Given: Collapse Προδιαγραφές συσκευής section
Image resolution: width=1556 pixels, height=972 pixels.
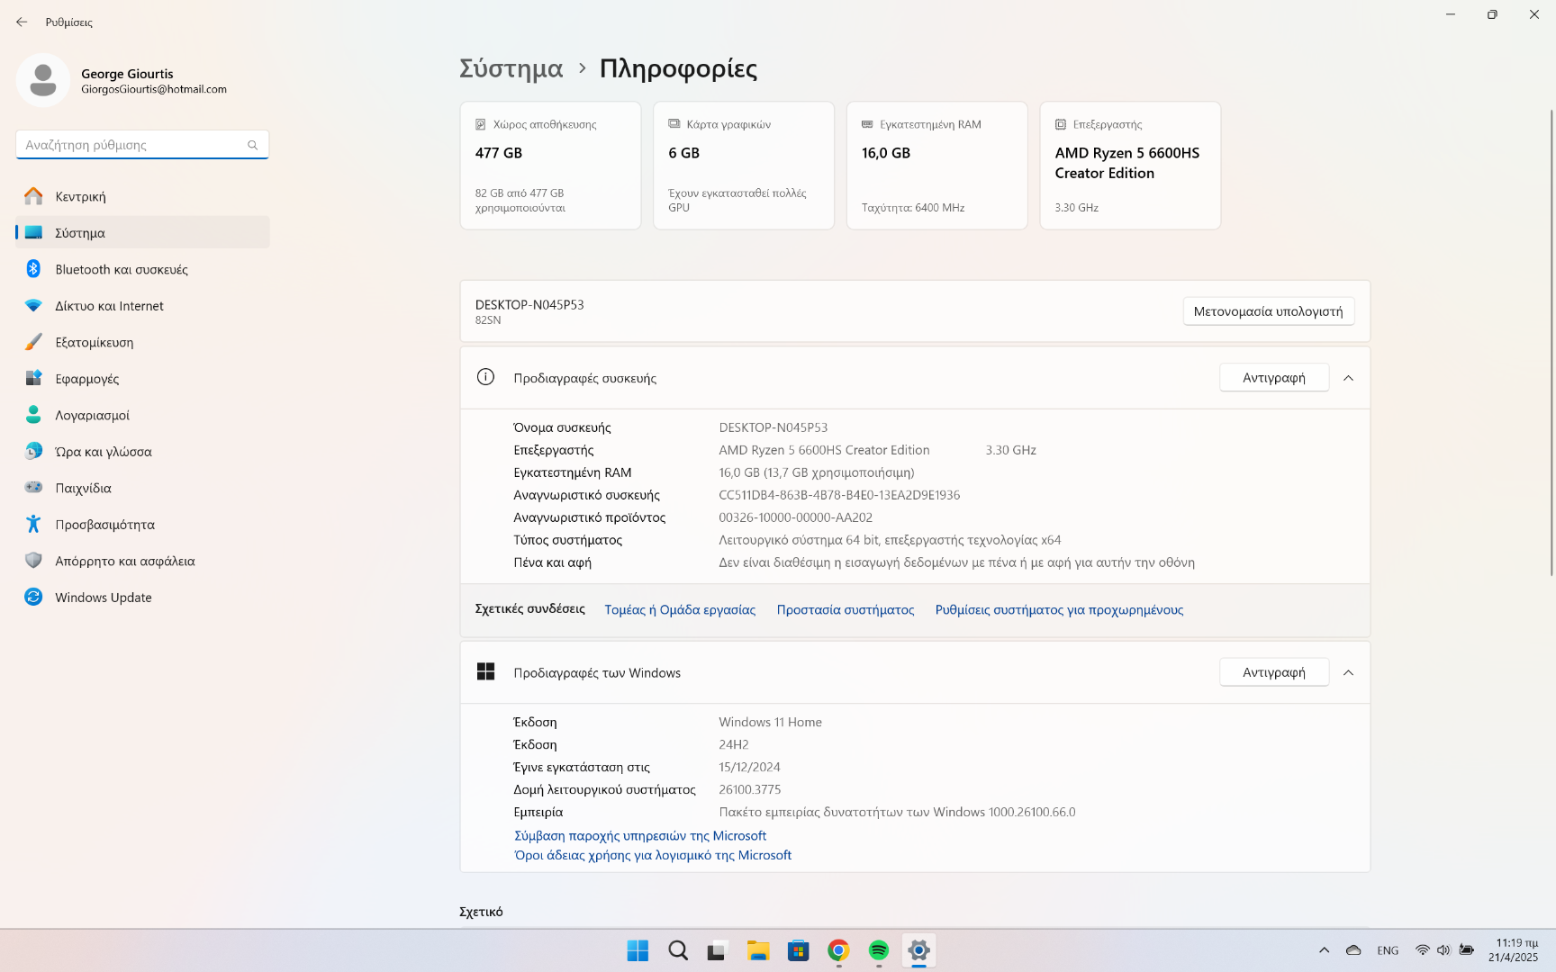Looking at the screenshot, I should point(1348,378).
